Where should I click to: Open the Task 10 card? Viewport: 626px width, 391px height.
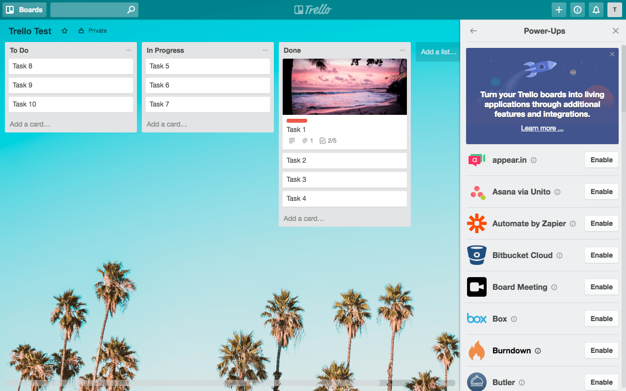coord(71,105)
